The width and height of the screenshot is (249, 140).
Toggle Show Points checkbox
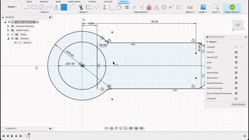point(236,78)
